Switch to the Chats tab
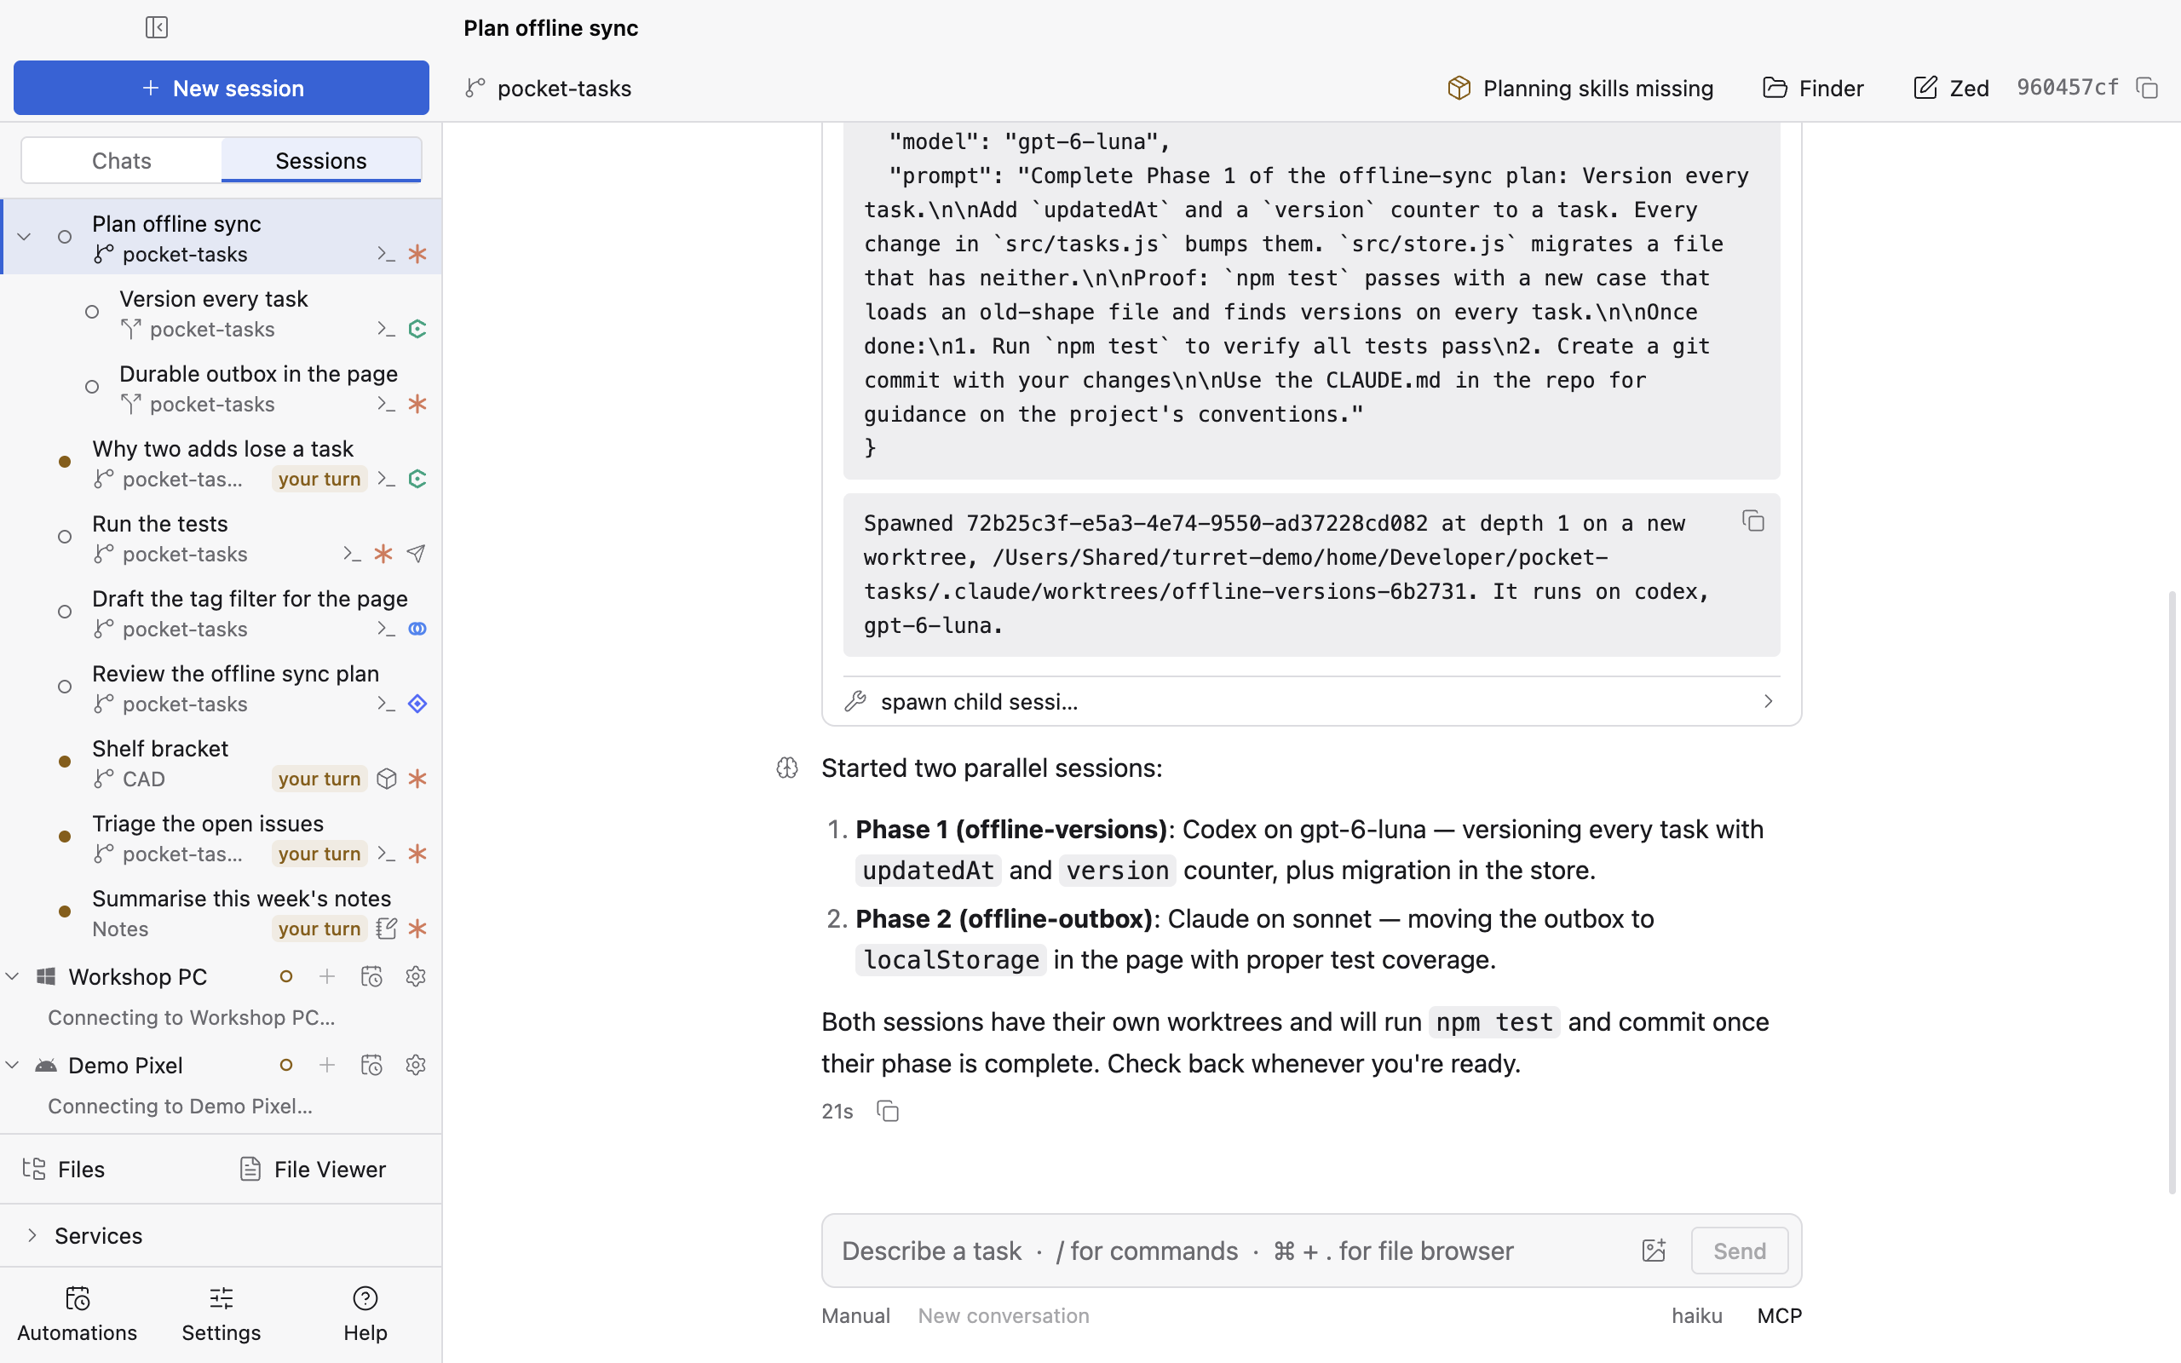This screenshot has height=1363, width=2181. click(x=122, y=160)
